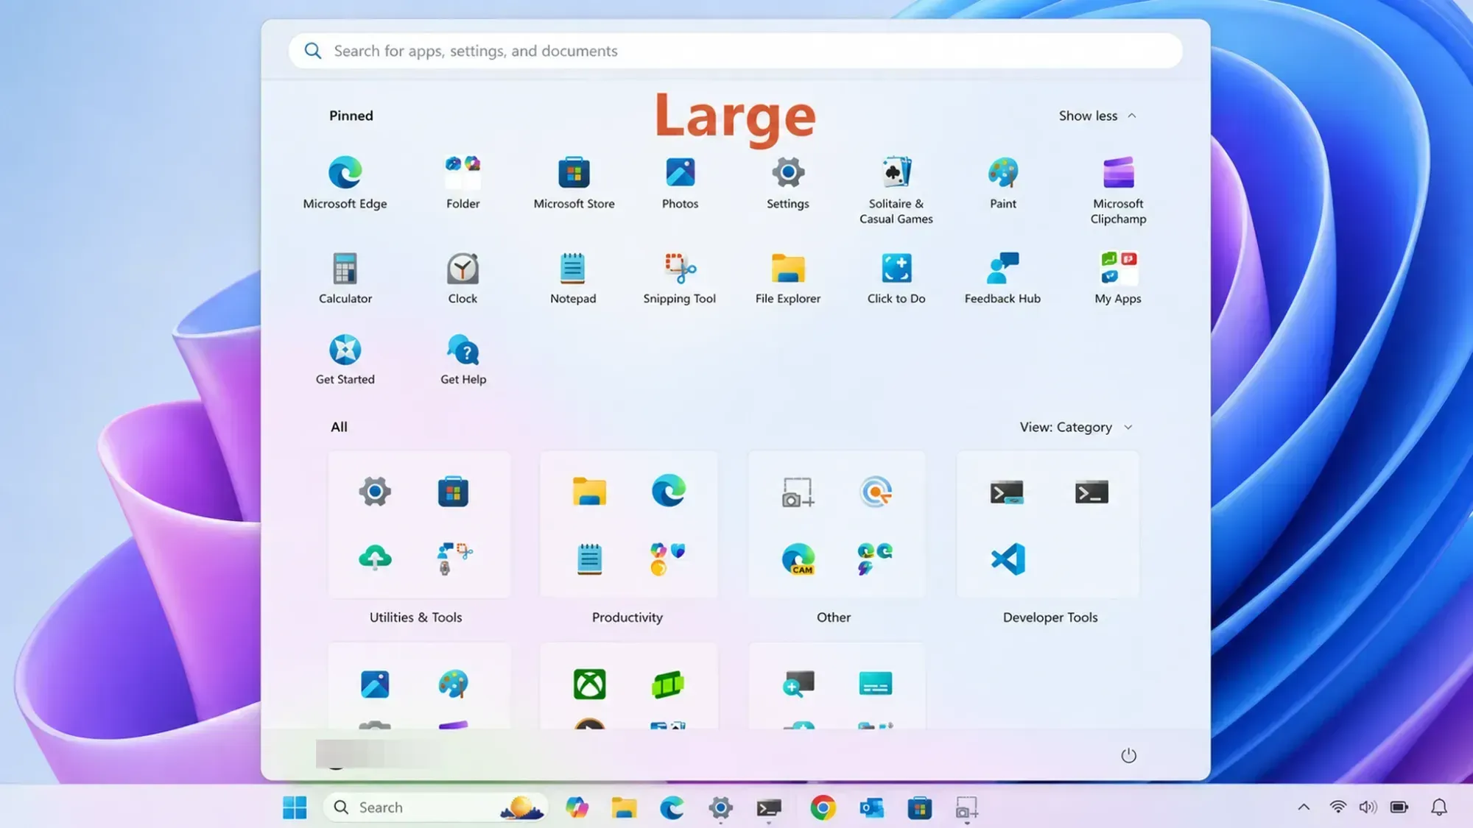Open the View: Category dropdown
Screen dimensions: 1473x828
[1076, 427]
